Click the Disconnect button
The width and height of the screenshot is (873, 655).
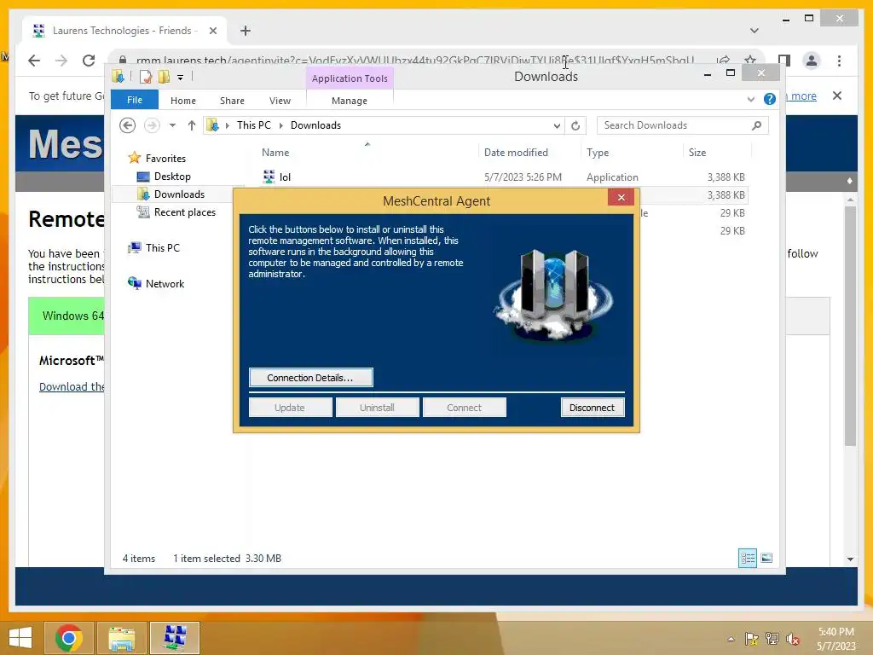pos(592,408)
